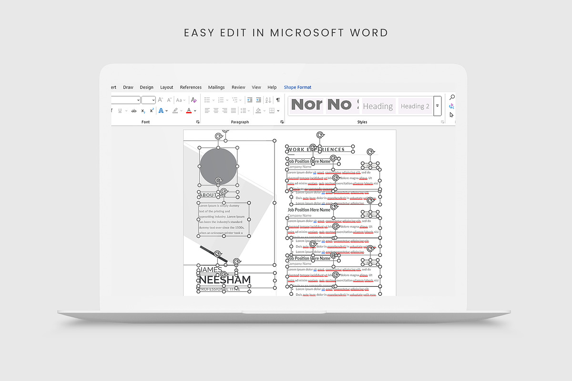Apply borders with the grid icon
The width and height of the screenshot is (572, 381).
271,110
